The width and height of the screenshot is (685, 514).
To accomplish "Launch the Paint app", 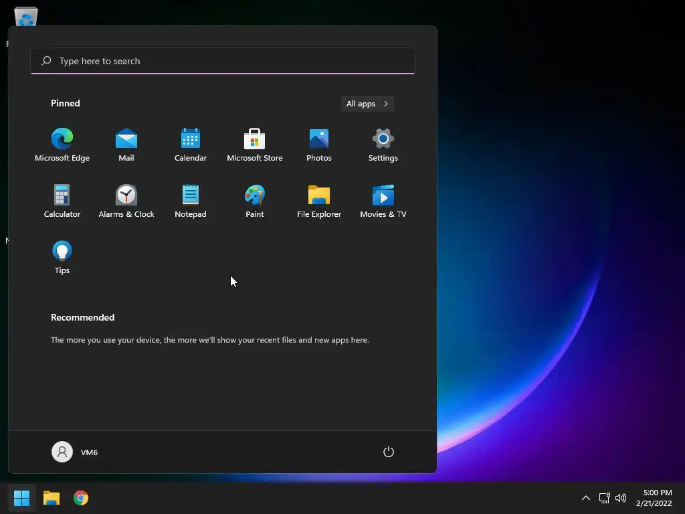I will pyautogui.click(x=255, y=201).
